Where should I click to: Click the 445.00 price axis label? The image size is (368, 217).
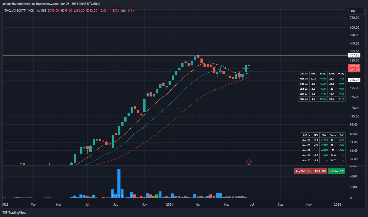click(354, 44)
